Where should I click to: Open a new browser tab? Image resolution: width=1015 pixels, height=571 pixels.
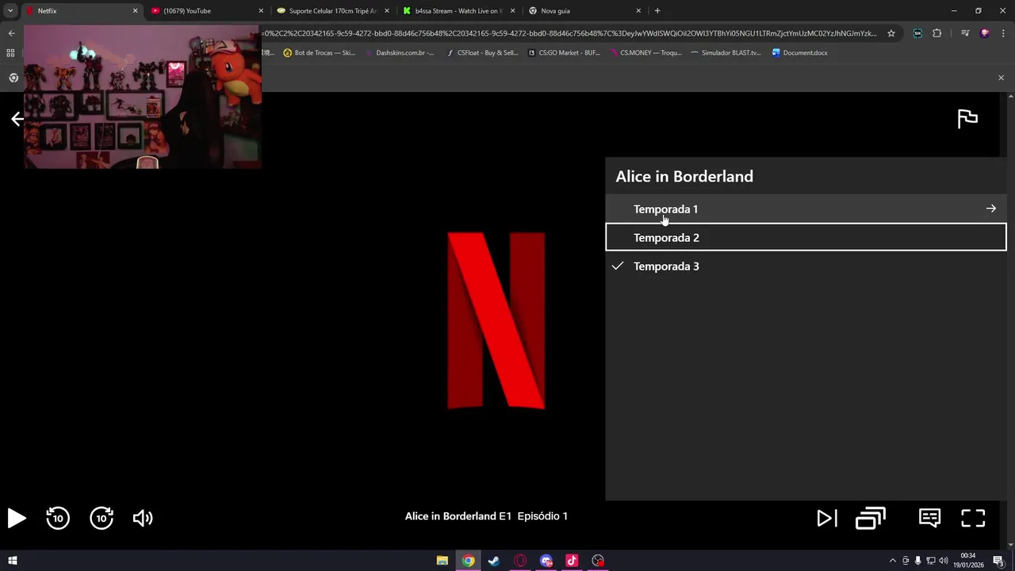click(x=657, y=11)
